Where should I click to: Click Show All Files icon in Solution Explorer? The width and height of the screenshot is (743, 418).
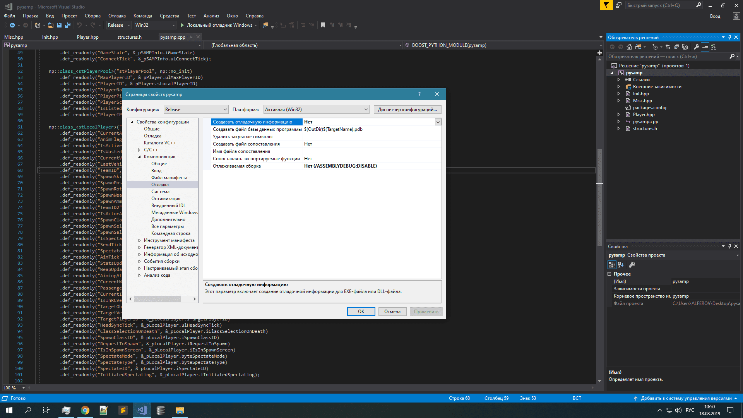point(685,47)
